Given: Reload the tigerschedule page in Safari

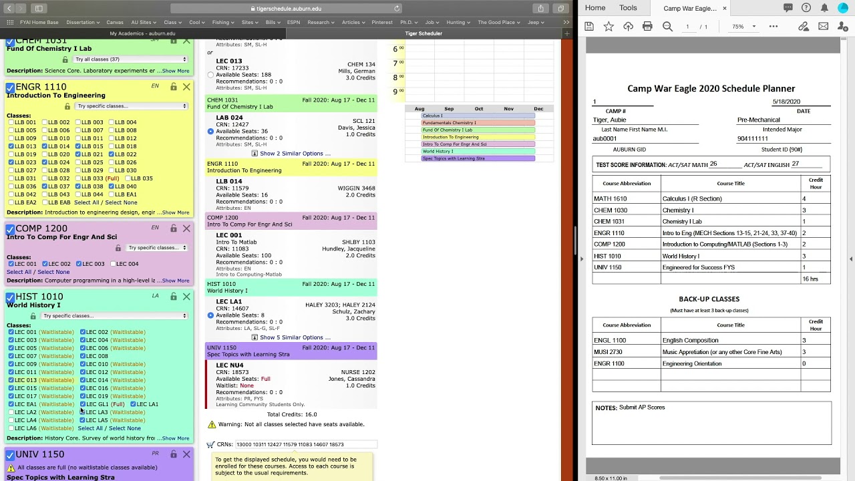Looking at the screenshot, I should point(397,9).
